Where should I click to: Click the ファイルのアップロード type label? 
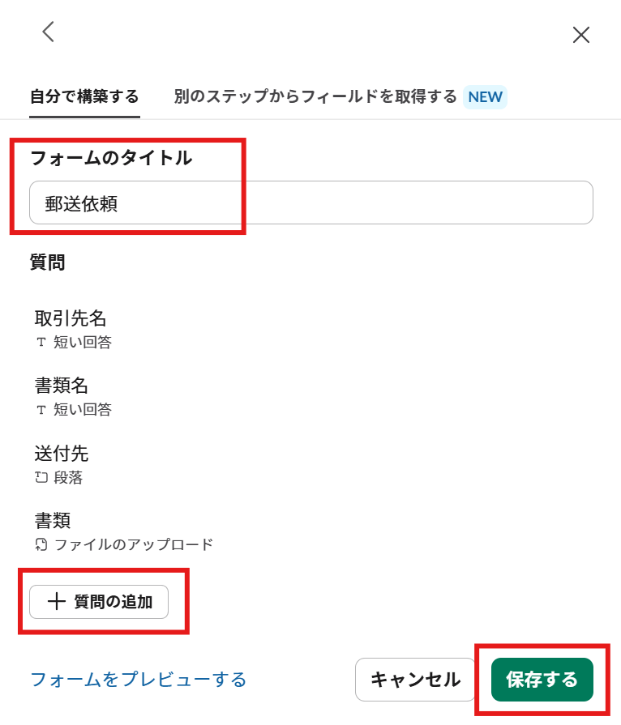tap(133, 544)
